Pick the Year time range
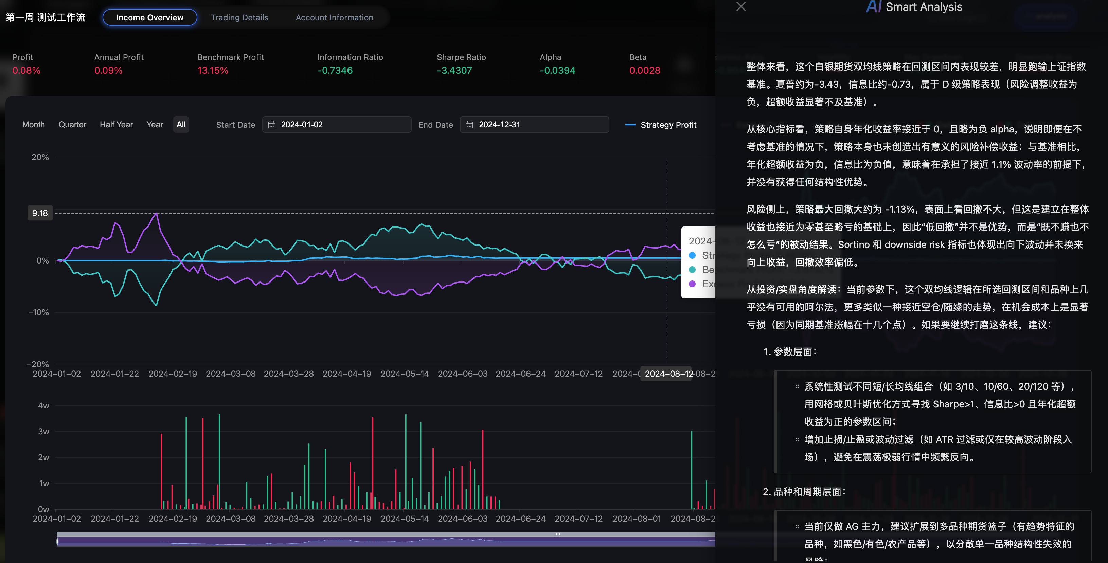1108x563 pixels. pyautogui.click(x=155, y=125)
